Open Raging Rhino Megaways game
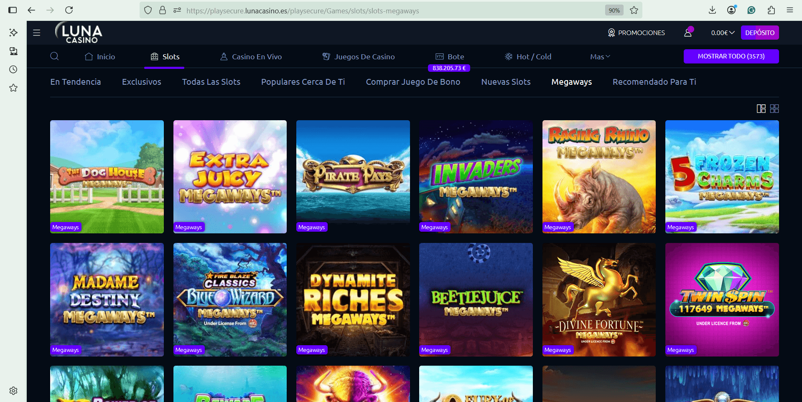This screenshot has width=802, height=402. pyautogui.click(x=599, y=177)
